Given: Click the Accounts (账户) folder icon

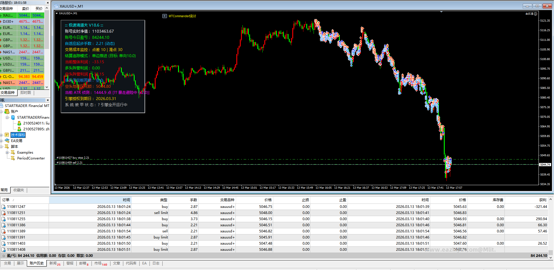Looking at the screenshot, I should [7, 111].
